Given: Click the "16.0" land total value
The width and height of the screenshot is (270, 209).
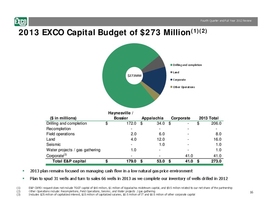Looking at the screenshot, I should pyautogui.click(x=217, y=139).
